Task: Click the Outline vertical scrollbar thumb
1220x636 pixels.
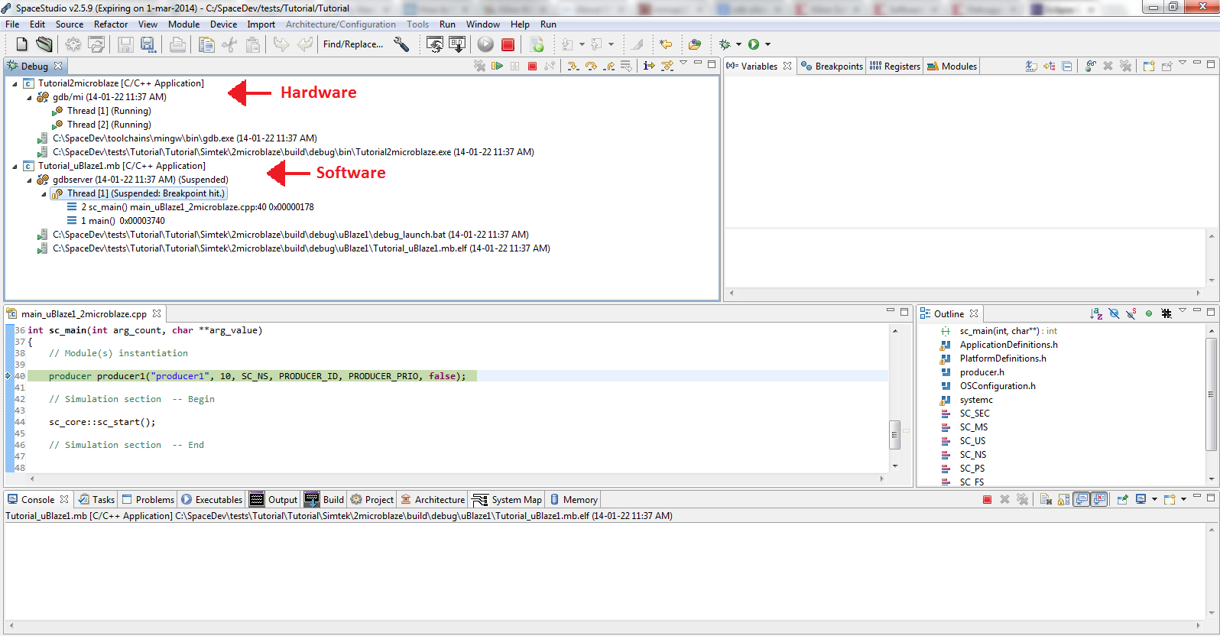Action: pyautogui.click(x=1211, y=393)
